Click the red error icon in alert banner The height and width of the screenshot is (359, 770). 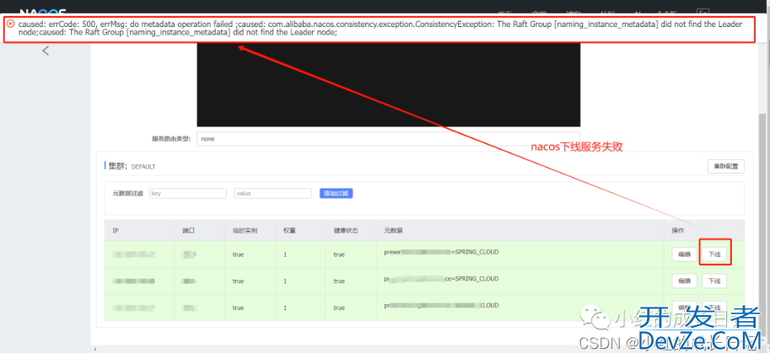click(x=11, y=24)
